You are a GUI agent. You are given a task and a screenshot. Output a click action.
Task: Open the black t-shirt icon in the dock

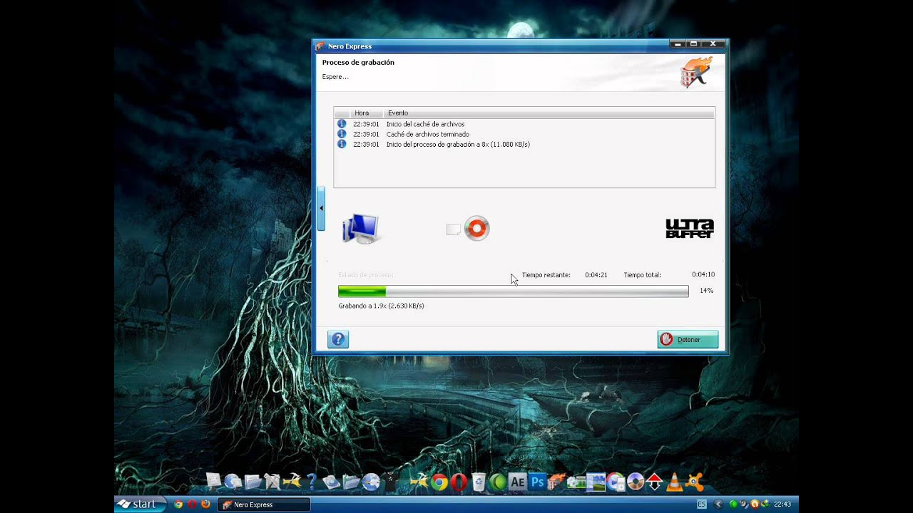tap(389, 482)
